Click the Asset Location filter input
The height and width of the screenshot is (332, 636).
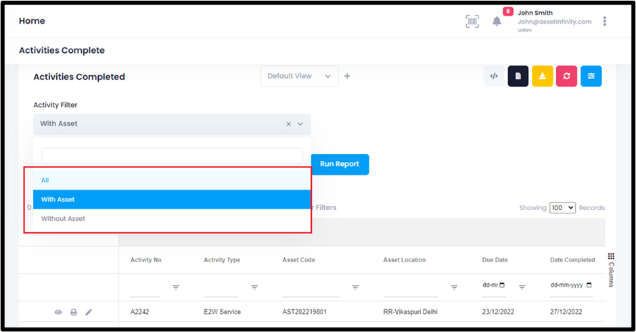411,288
